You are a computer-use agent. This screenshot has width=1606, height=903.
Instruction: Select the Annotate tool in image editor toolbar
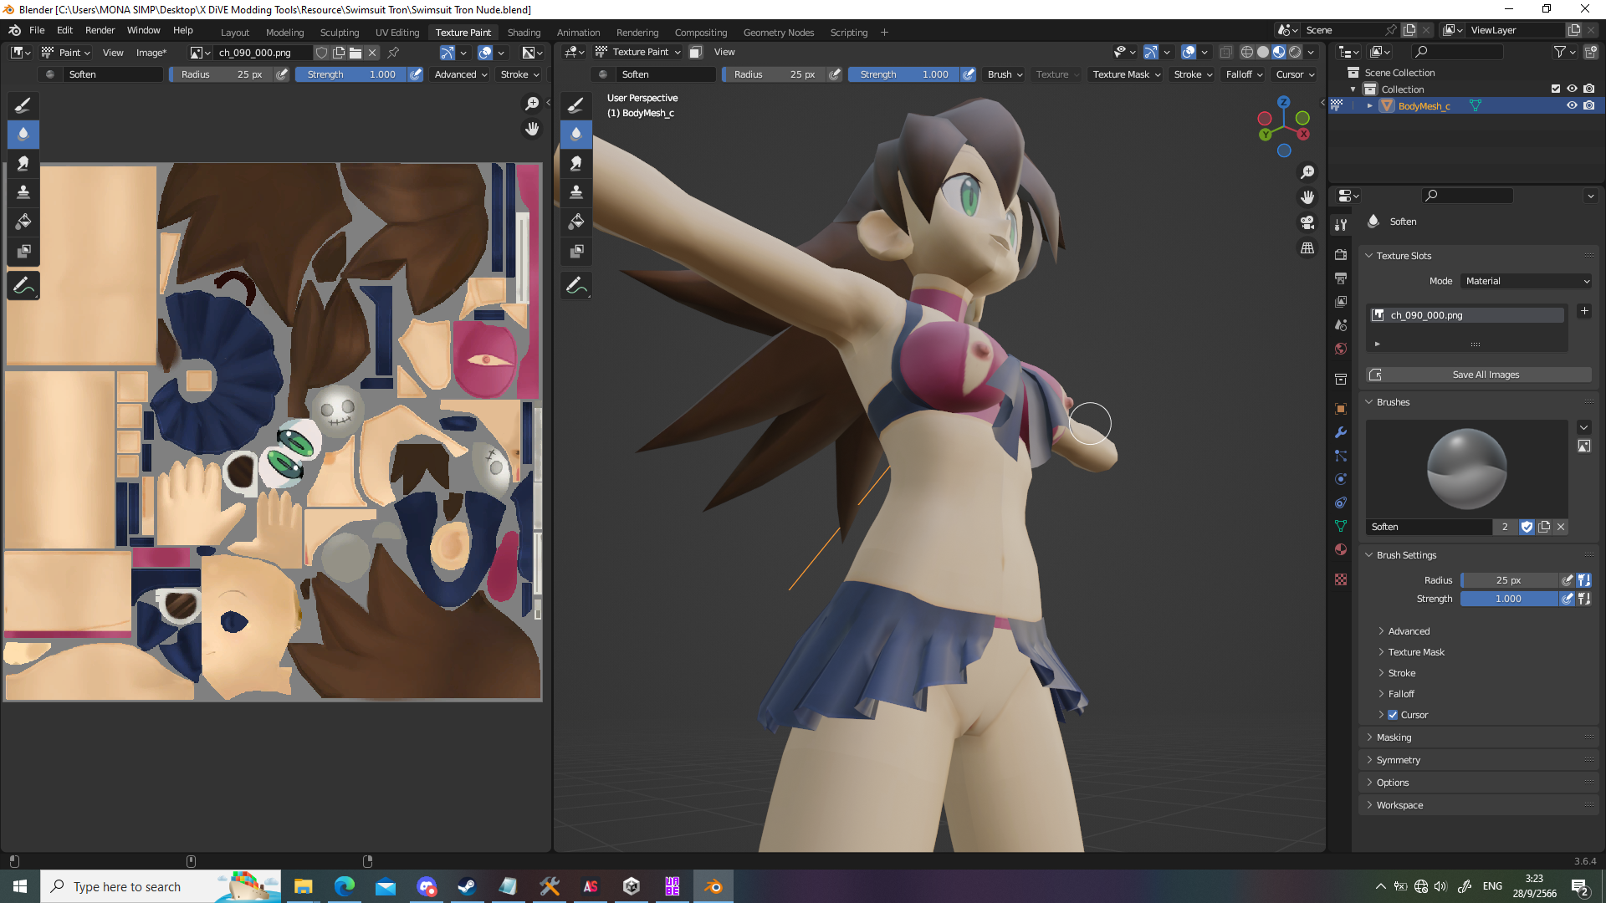[x=23, y=286]
